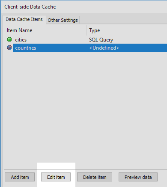The image size is (167, 187).
Task: Select the Data Cache Items tab
Action: point(24,19)
